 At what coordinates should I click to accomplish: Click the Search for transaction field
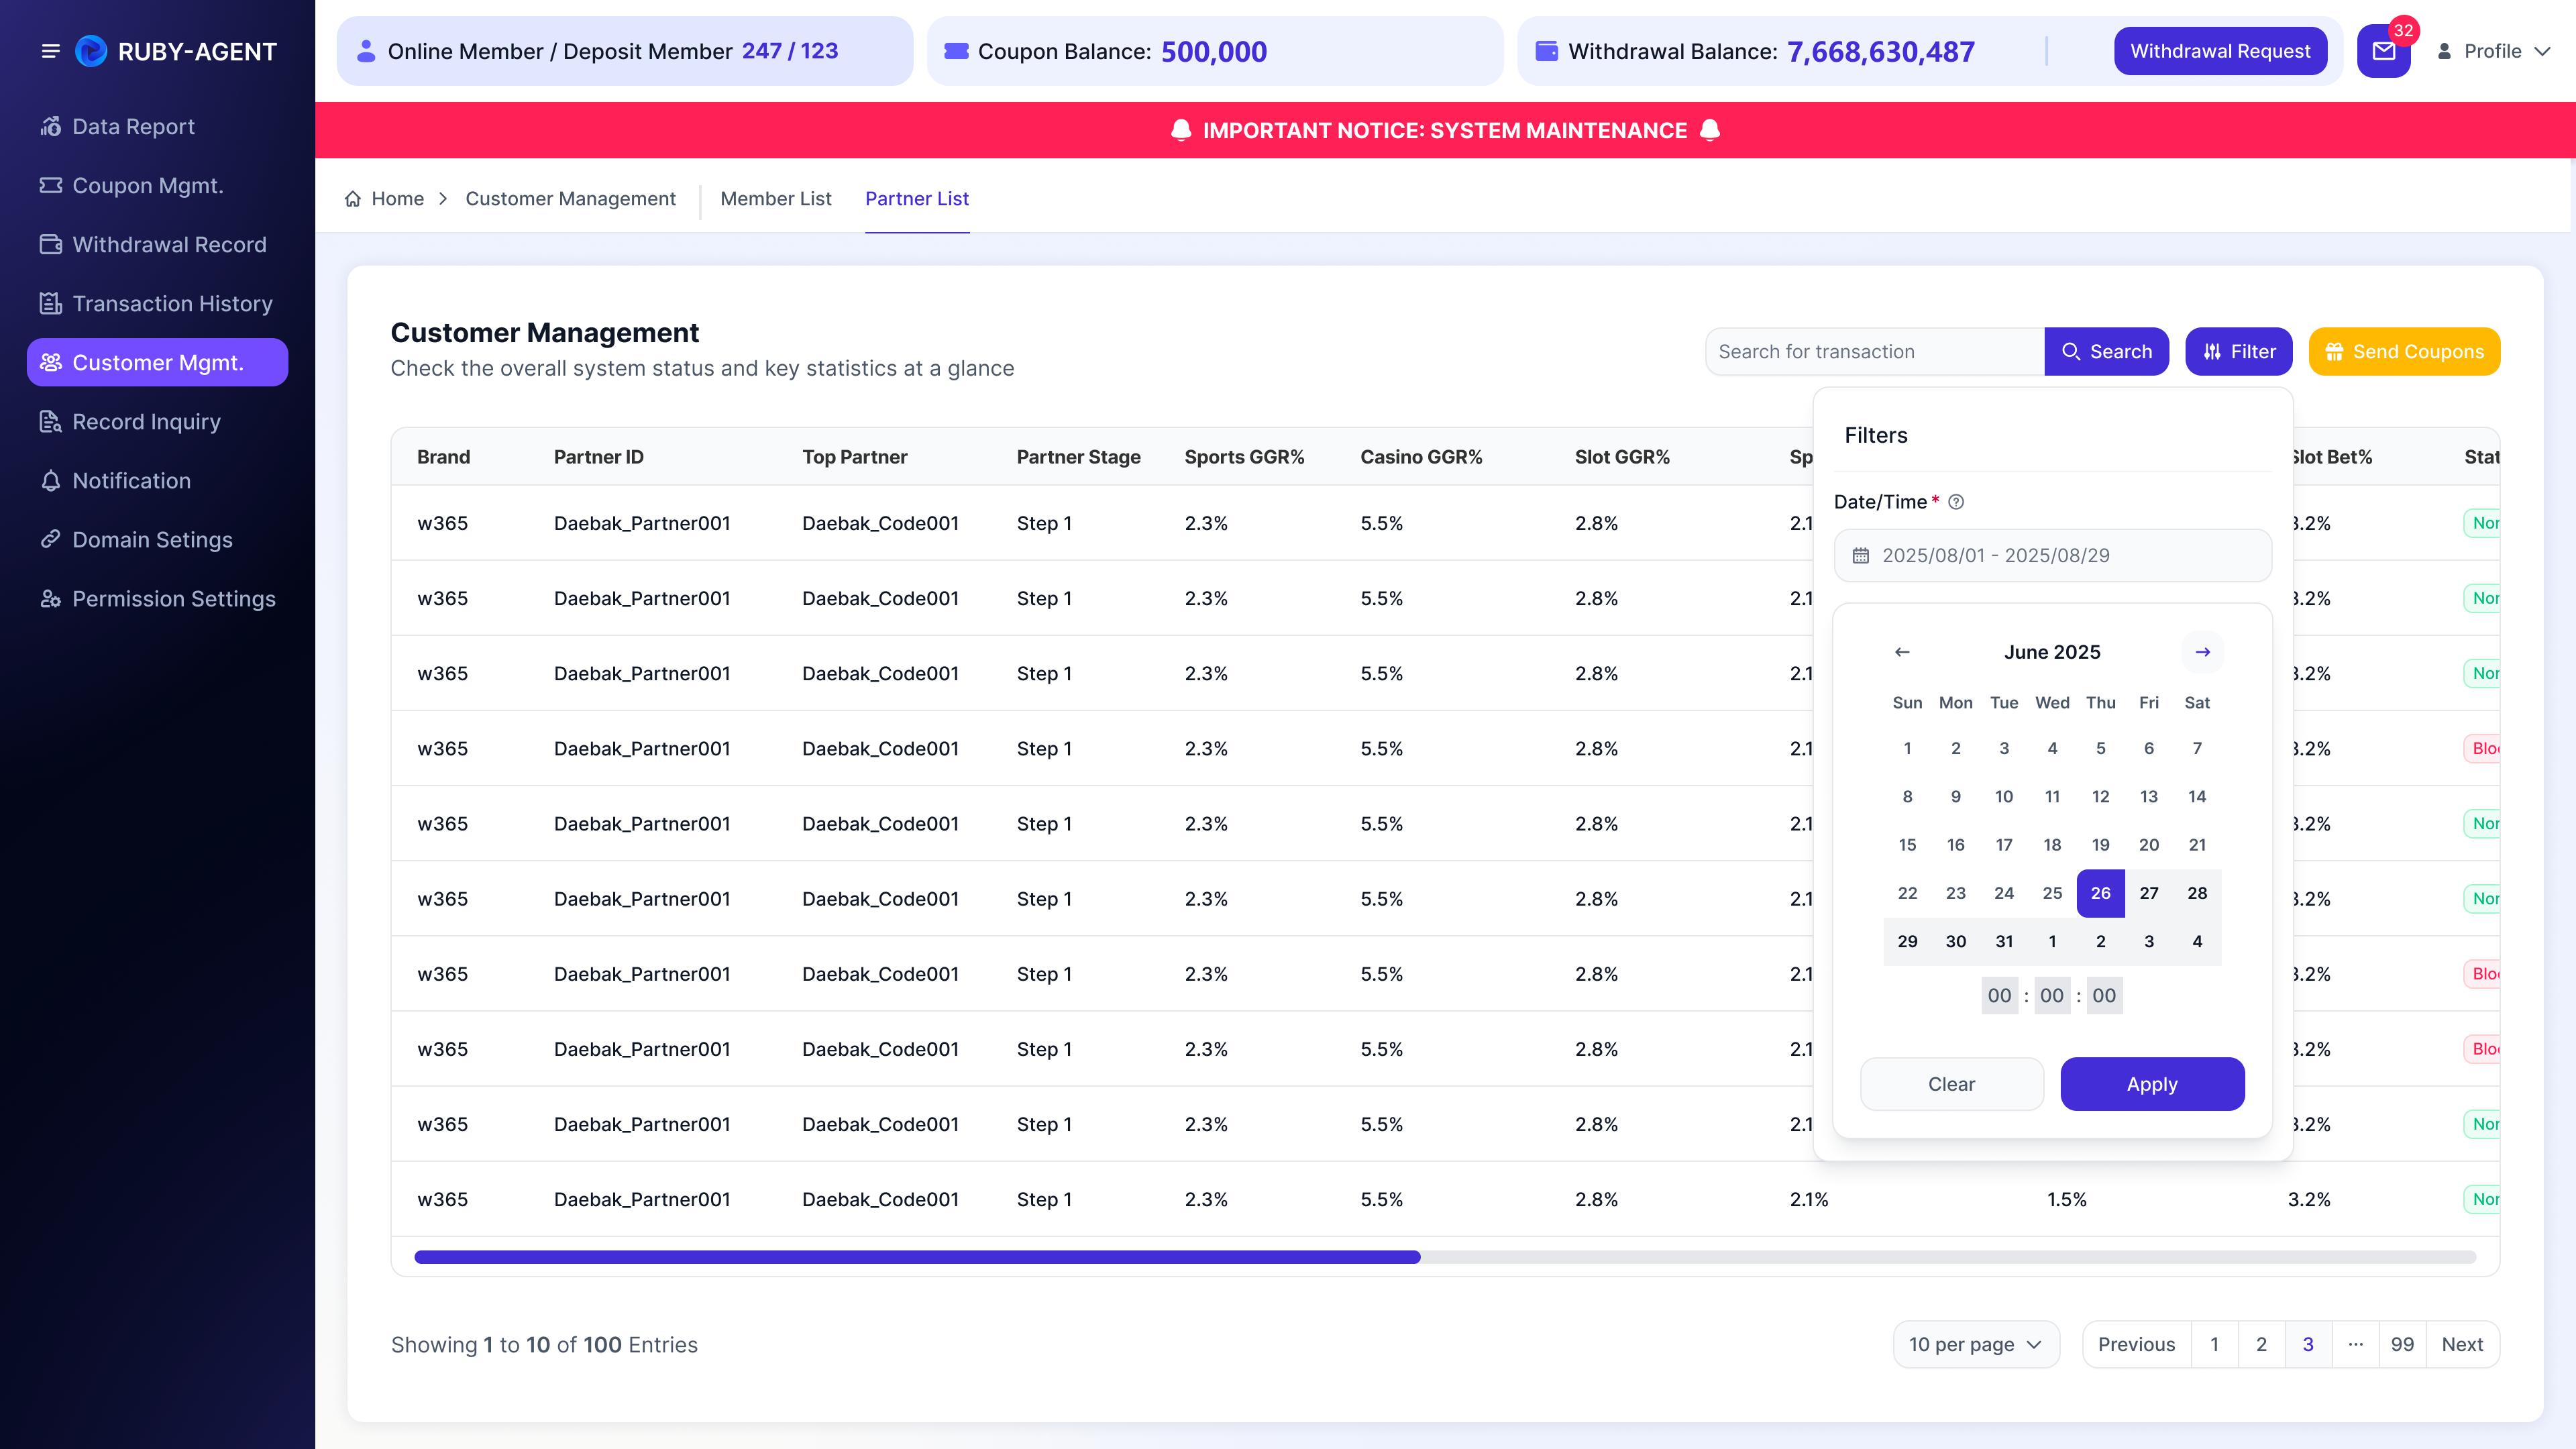1875,352
